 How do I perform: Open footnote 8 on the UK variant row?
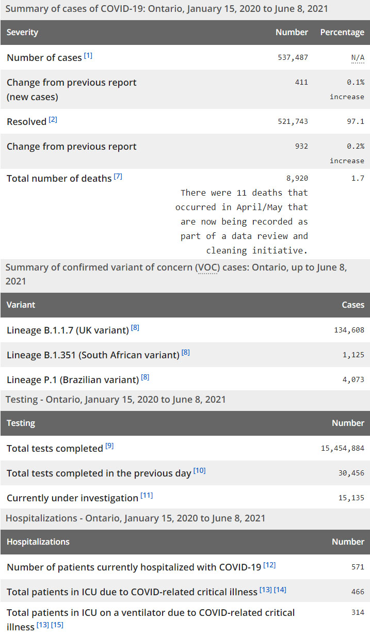point(135,327)
